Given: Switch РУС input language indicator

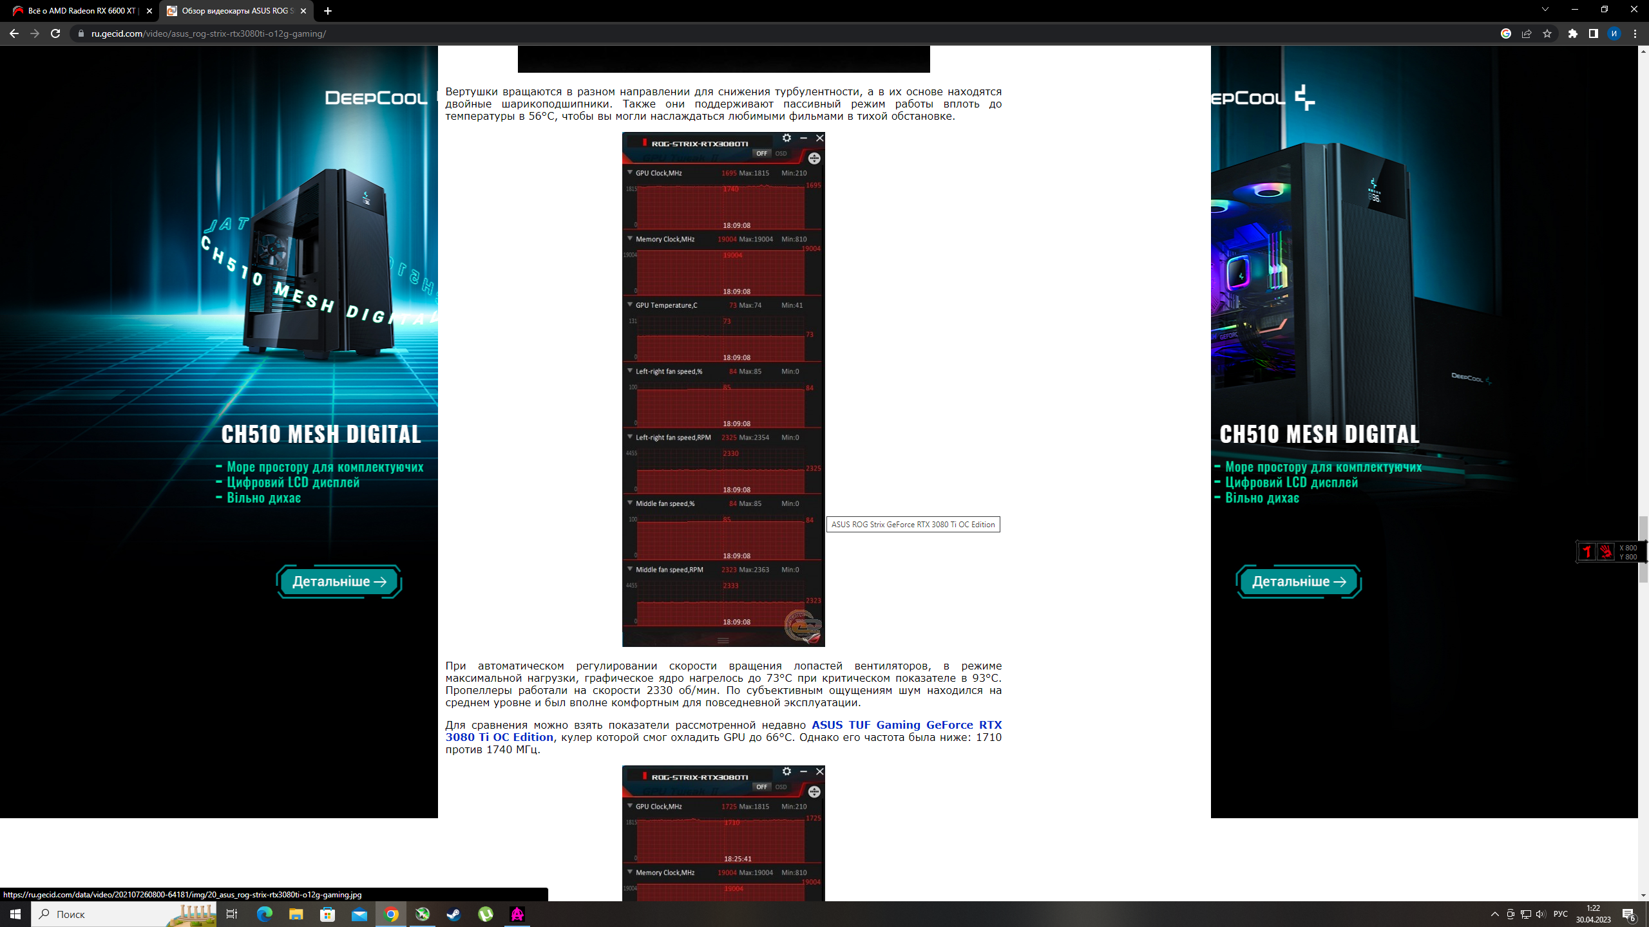Looking at the screenshot, I should (x=1561, y=914).
